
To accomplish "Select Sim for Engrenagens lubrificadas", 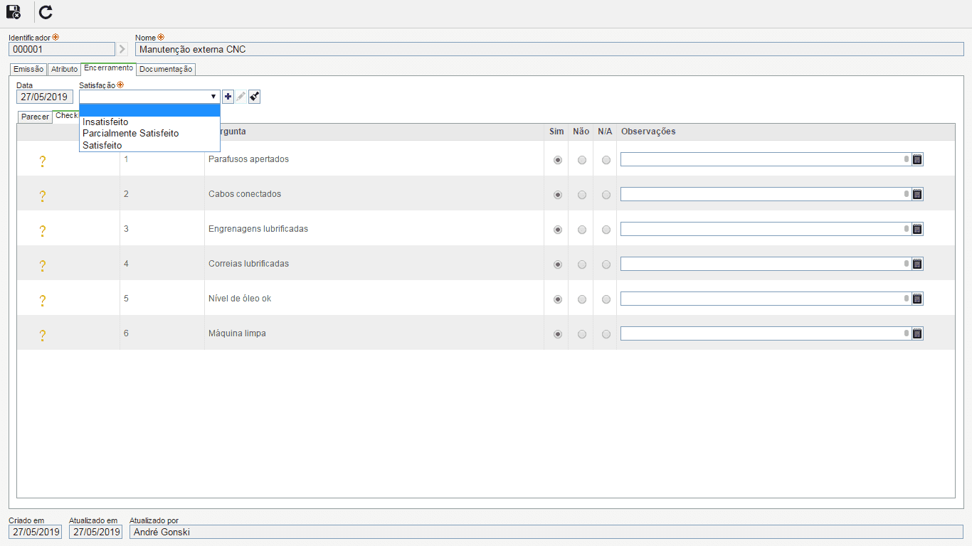I will pyautogui.click(x=557, y=230).
